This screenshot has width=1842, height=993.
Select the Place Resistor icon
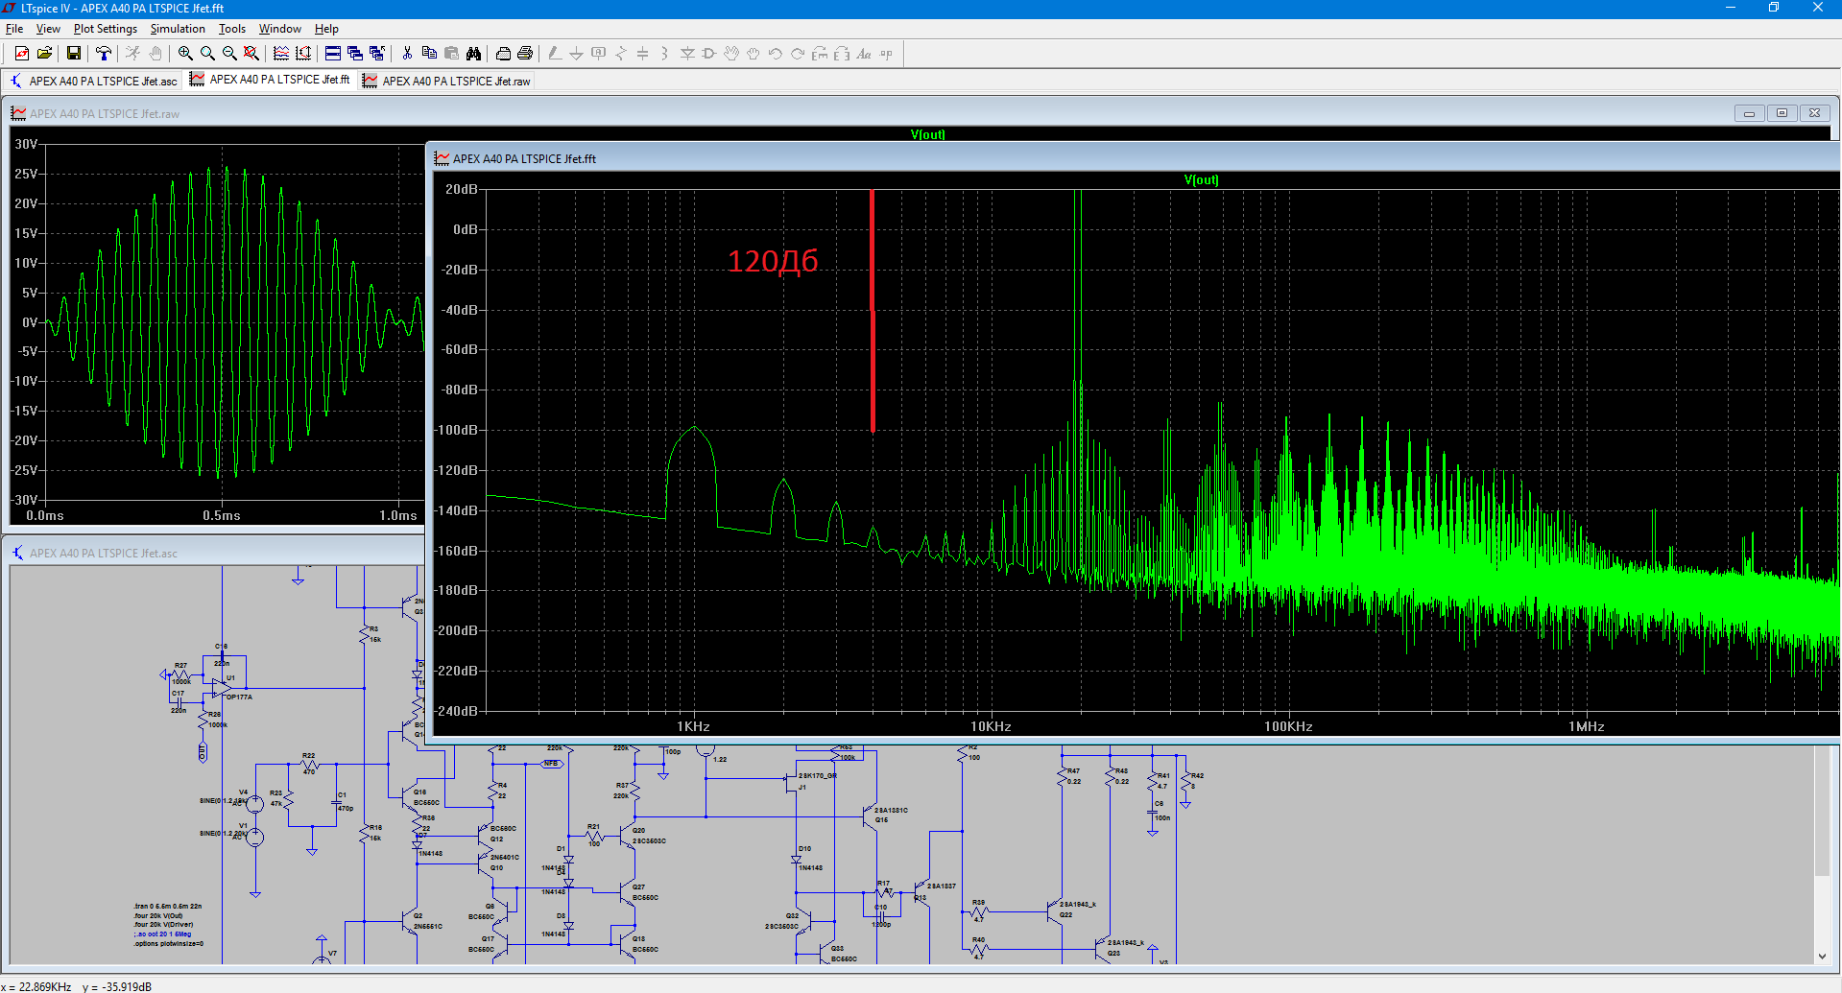pos(621,54)
